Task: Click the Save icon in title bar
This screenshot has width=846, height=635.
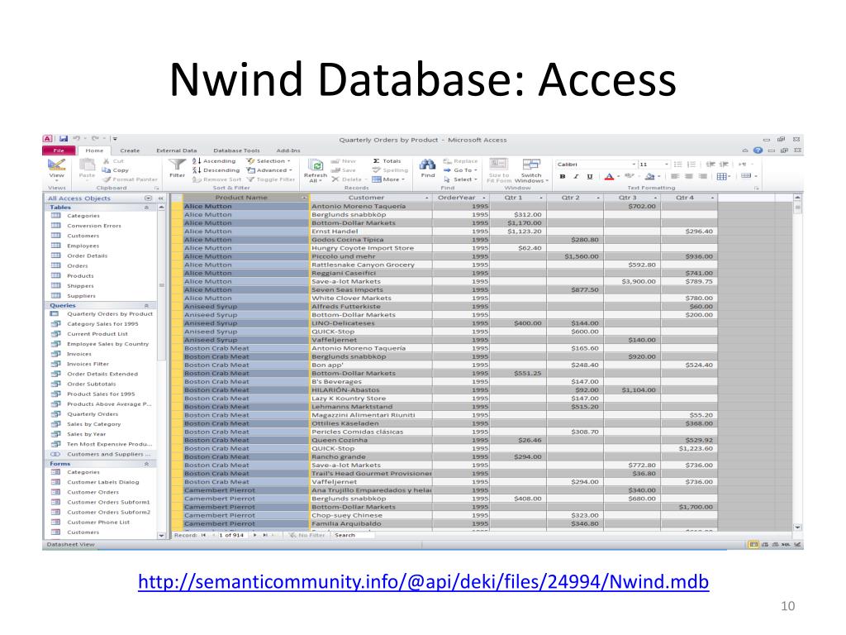Action: pyautogui.click(x=63, y=139)
